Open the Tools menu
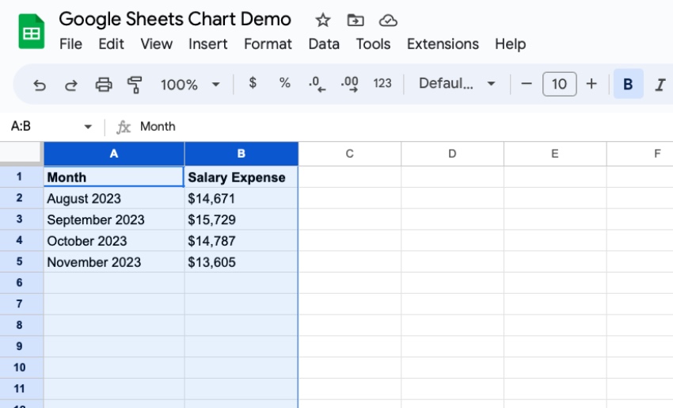The image size is (673, 408). [x=373, y=44]
